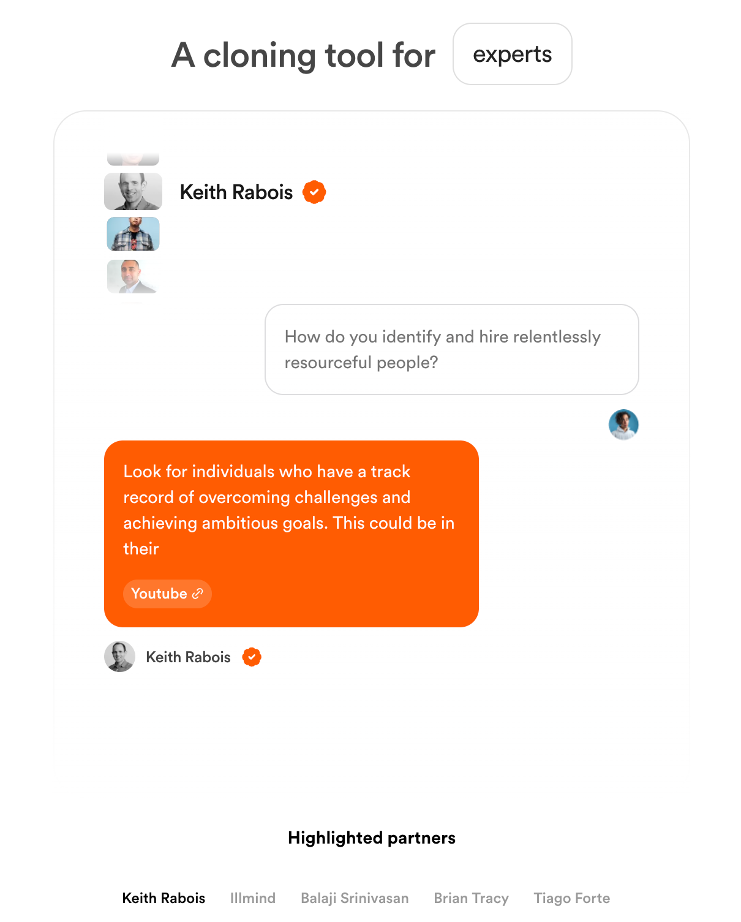This screenshot has height=922, width=741.
Task: Click the chain-link icon in the Youtube chip
Action: (x=197, y=594)
